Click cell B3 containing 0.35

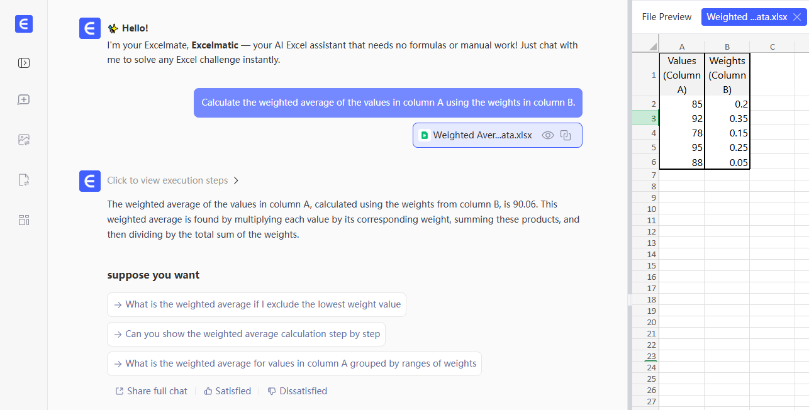(727, 118)
